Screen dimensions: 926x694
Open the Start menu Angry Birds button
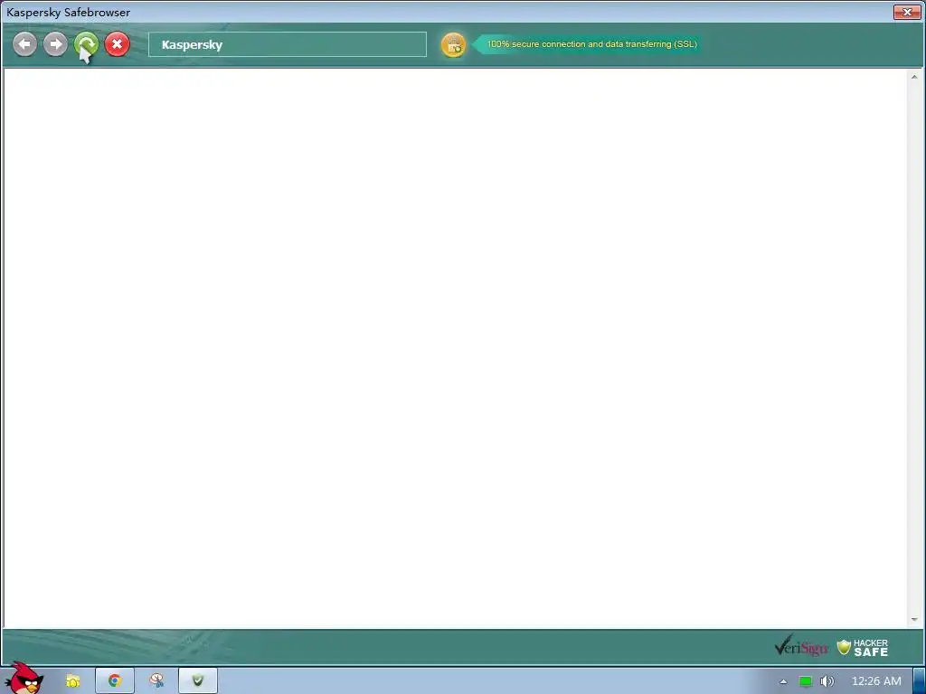(x=23, y=679)
